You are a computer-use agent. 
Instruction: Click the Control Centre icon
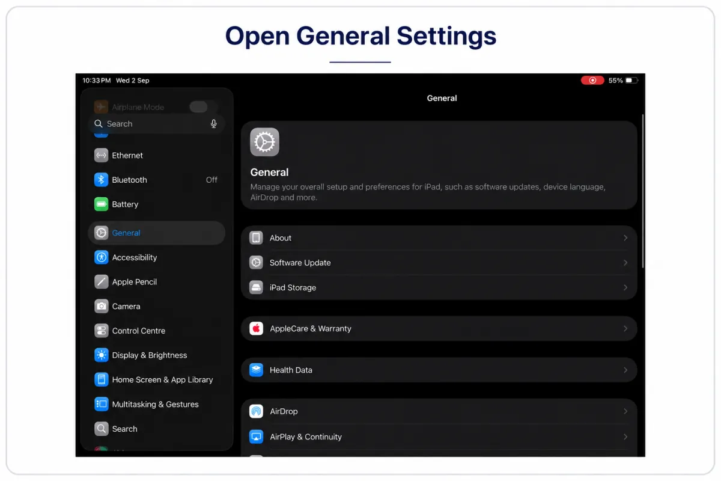tap(101, 331)
